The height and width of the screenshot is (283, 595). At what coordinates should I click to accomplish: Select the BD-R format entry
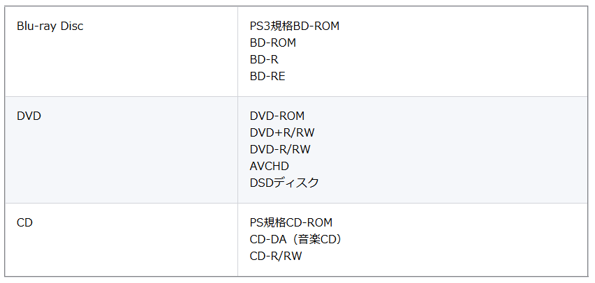264,59
